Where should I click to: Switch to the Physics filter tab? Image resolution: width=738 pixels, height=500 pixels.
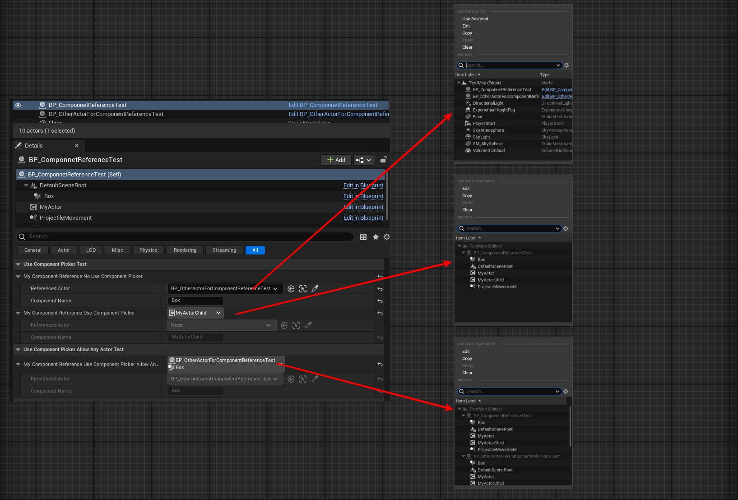click(148, 250)
